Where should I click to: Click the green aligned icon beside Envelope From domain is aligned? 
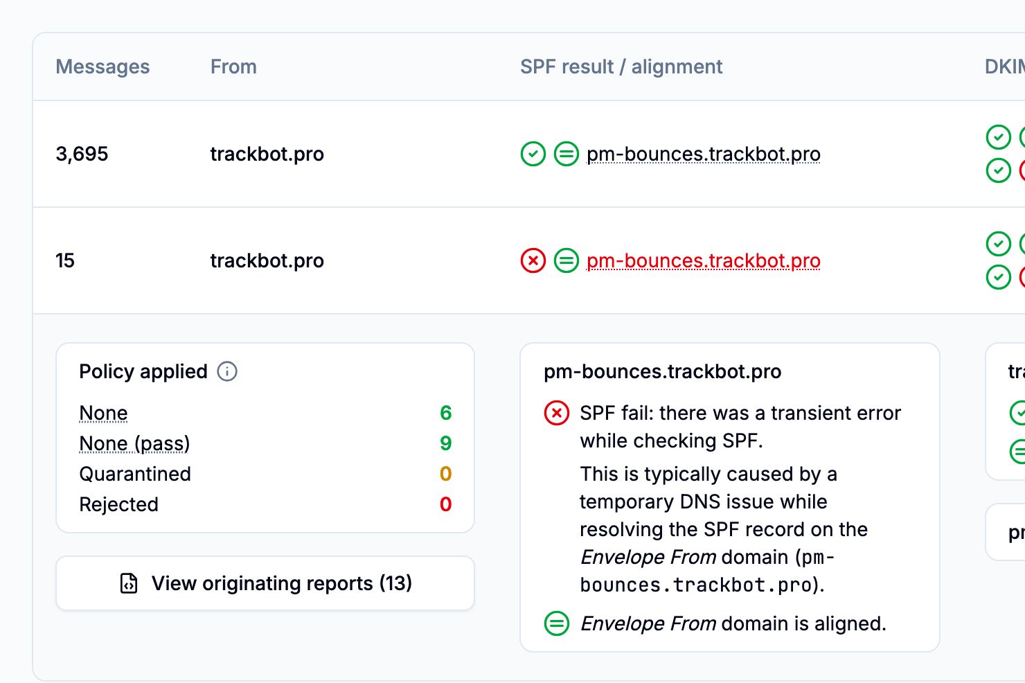(x=557, y=623)
